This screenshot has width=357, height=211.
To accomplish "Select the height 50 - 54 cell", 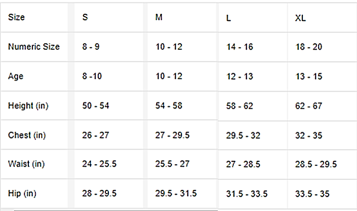I will click(96, 105).
